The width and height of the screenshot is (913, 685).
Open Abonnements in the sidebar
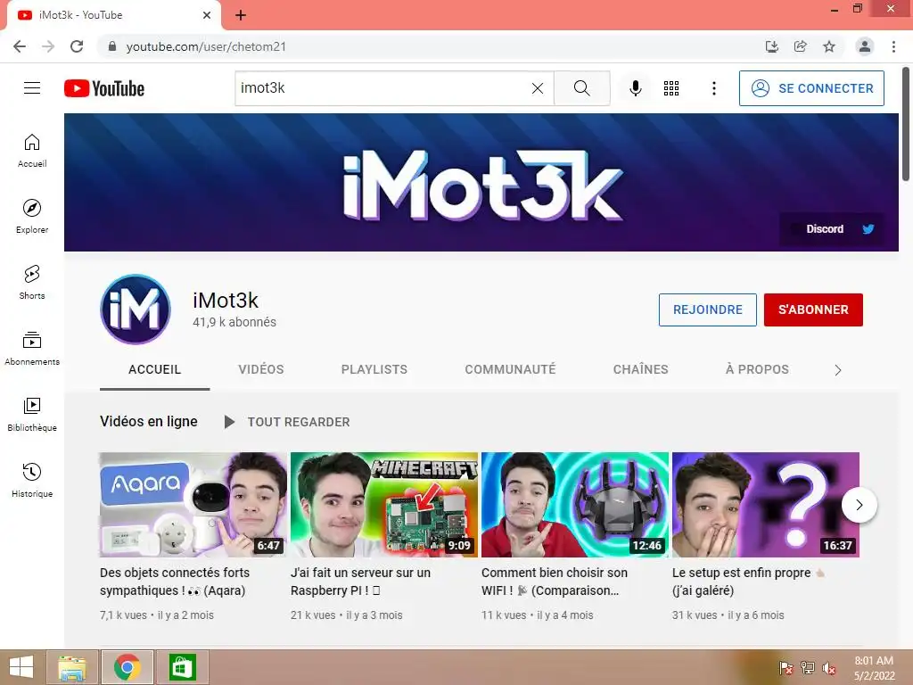pos(32,349)
